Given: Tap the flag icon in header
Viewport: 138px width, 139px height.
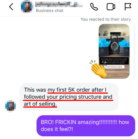Looking at the screenshot, I should 128,7.
